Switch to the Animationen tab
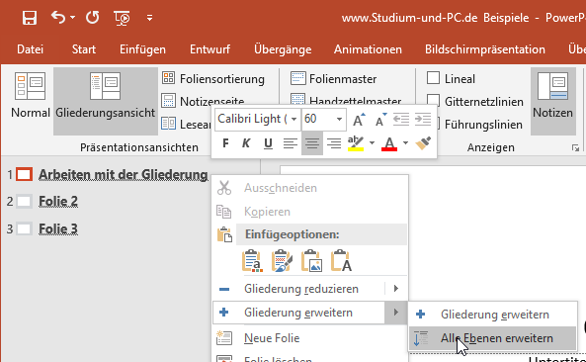Image resolution: width=586 pixels, height=362 pixels. (x=368, y=49)
